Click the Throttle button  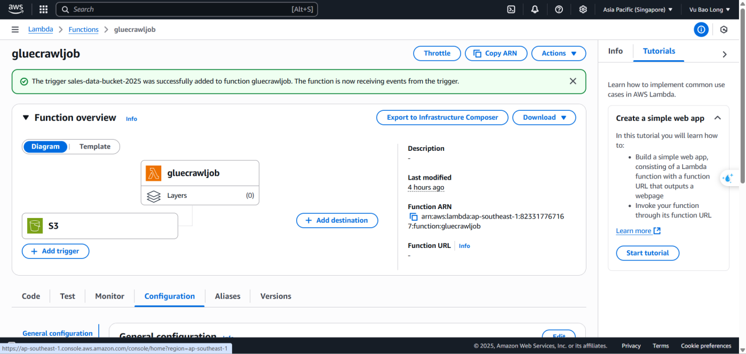(x=437, y=53)
